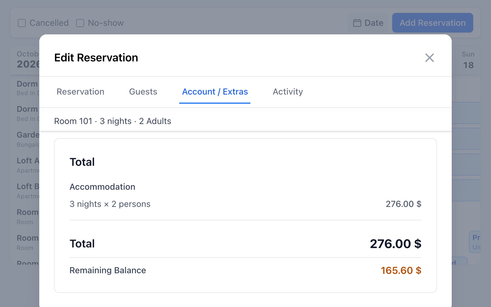Open the Reservation tab
Viewport: 491px width, 307px height.
coord(80,92)
